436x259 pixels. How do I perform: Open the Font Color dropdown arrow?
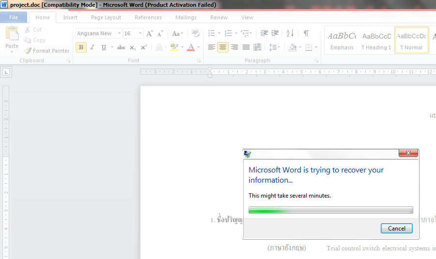[199, 47]
